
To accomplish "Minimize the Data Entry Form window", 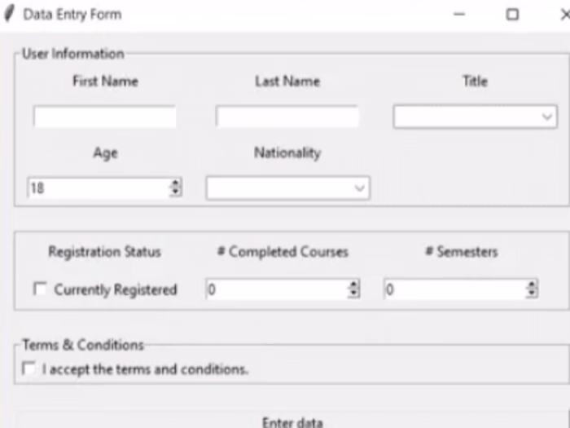I will [459, 15].
